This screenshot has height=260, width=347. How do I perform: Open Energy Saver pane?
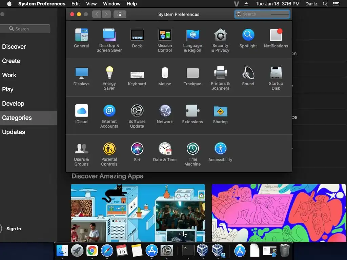pyautogui.click(x=109, y=78)
